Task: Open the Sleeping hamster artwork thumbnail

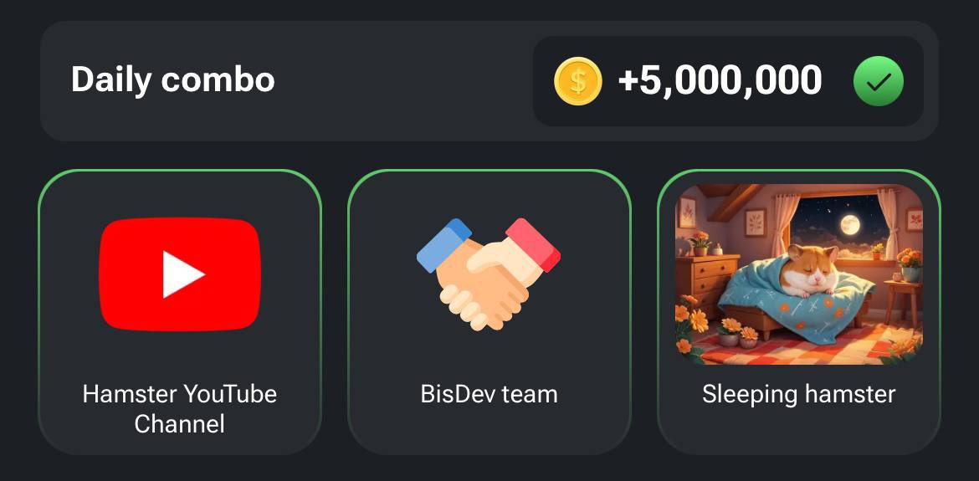Action: click(x=799, y=274)
